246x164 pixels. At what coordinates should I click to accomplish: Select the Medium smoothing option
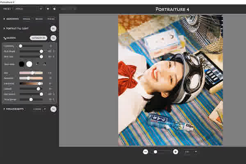point(39,19)
